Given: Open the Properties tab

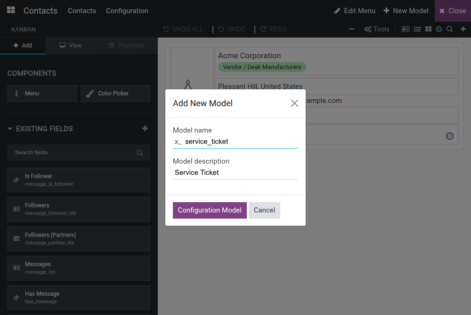Looking at the screenshot, I should (x=126, y=46).
